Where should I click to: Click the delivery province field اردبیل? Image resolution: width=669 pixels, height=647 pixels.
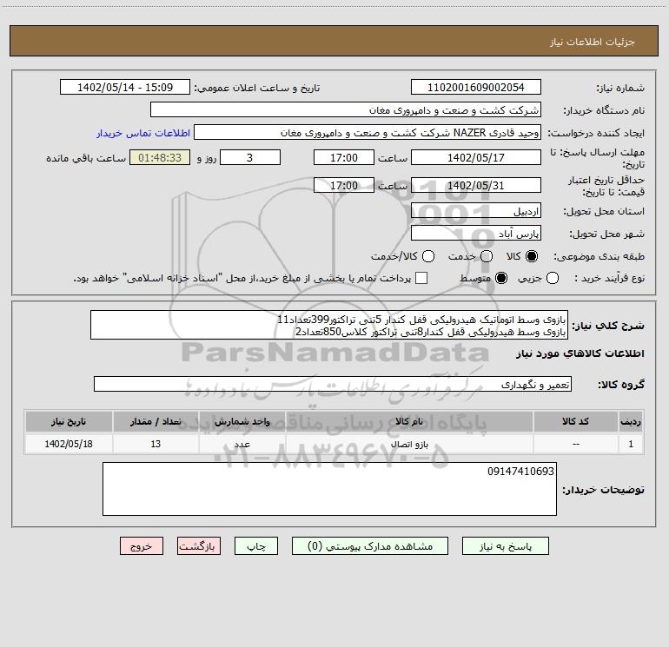(x=476, y=211)
